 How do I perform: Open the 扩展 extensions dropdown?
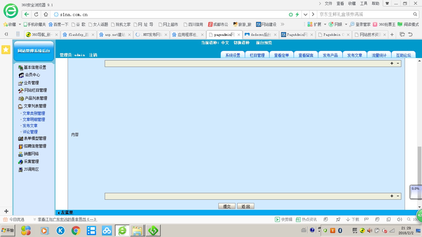[314, 24]
